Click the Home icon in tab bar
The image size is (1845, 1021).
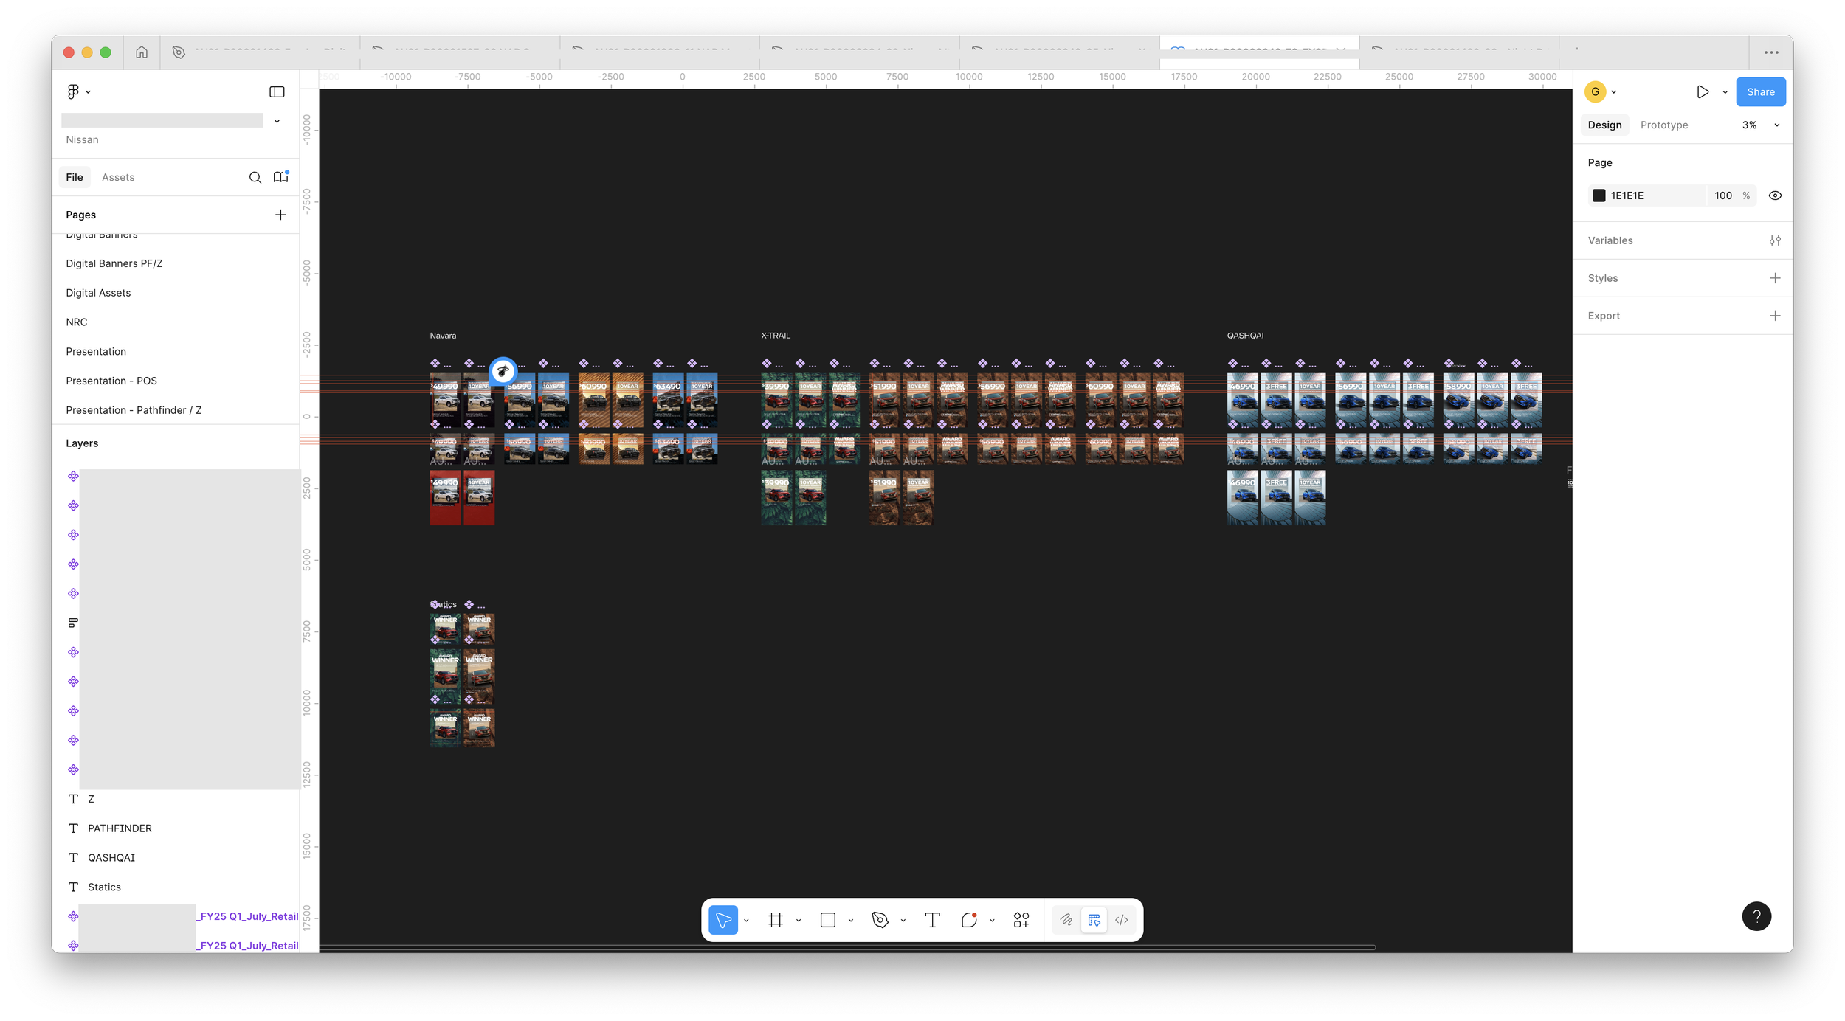(x=142, y=52)
